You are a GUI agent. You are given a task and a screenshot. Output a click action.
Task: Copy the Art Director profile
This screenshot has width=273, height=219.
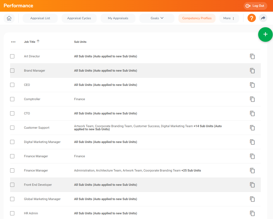[252, 56]
